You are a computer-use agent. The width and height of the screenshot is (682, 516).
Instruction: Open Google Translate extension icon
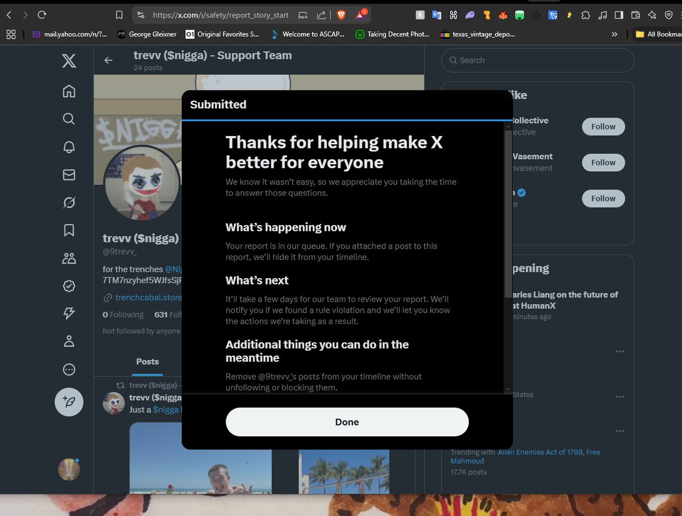436,15
